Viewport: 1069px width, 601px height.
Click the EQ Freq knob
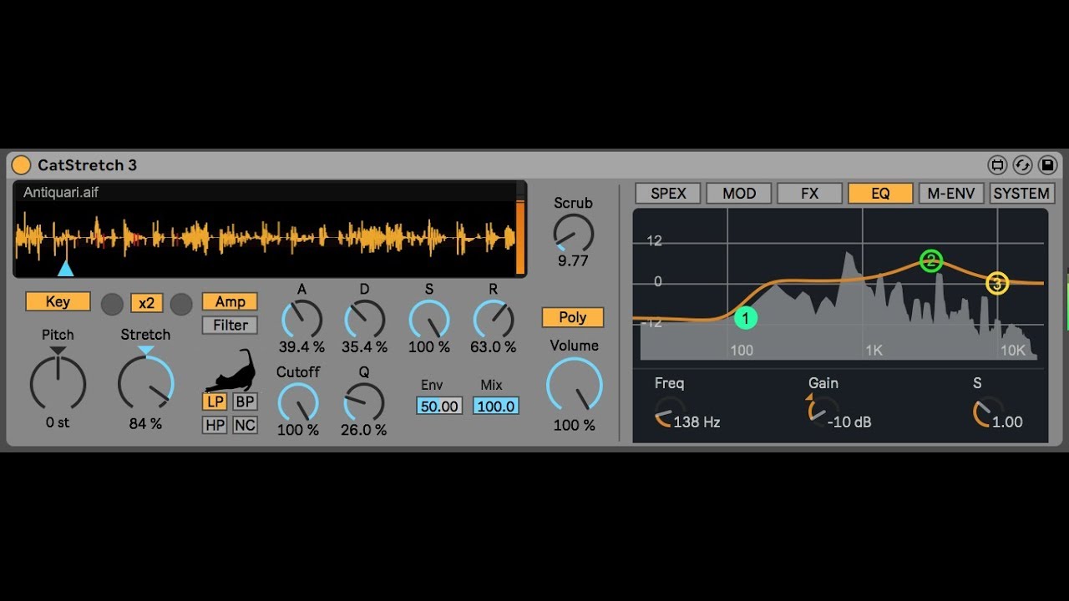pyautogui.click(x=669, y=412)
